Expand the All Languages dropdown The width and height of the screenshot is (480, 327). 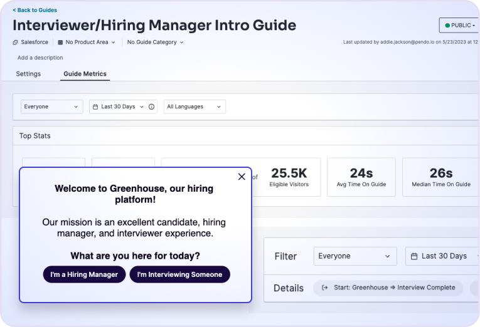coord(195,106)
